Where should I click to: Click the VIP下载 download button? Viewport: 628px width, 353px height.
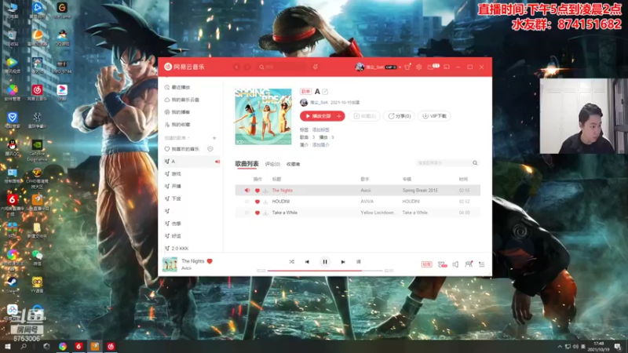(x=435, y=116)
